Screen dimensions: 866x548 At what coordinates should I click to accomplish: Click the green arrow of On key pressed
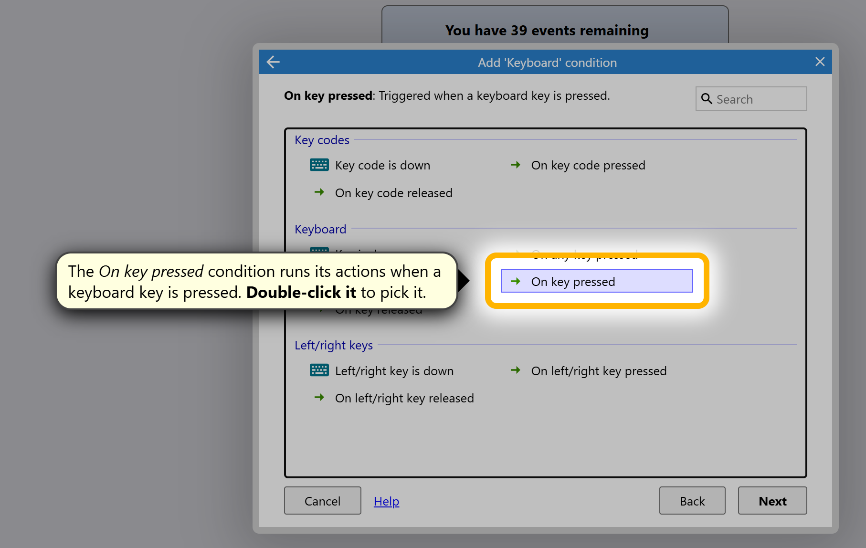pyautogui.click(x=516, y=282)
